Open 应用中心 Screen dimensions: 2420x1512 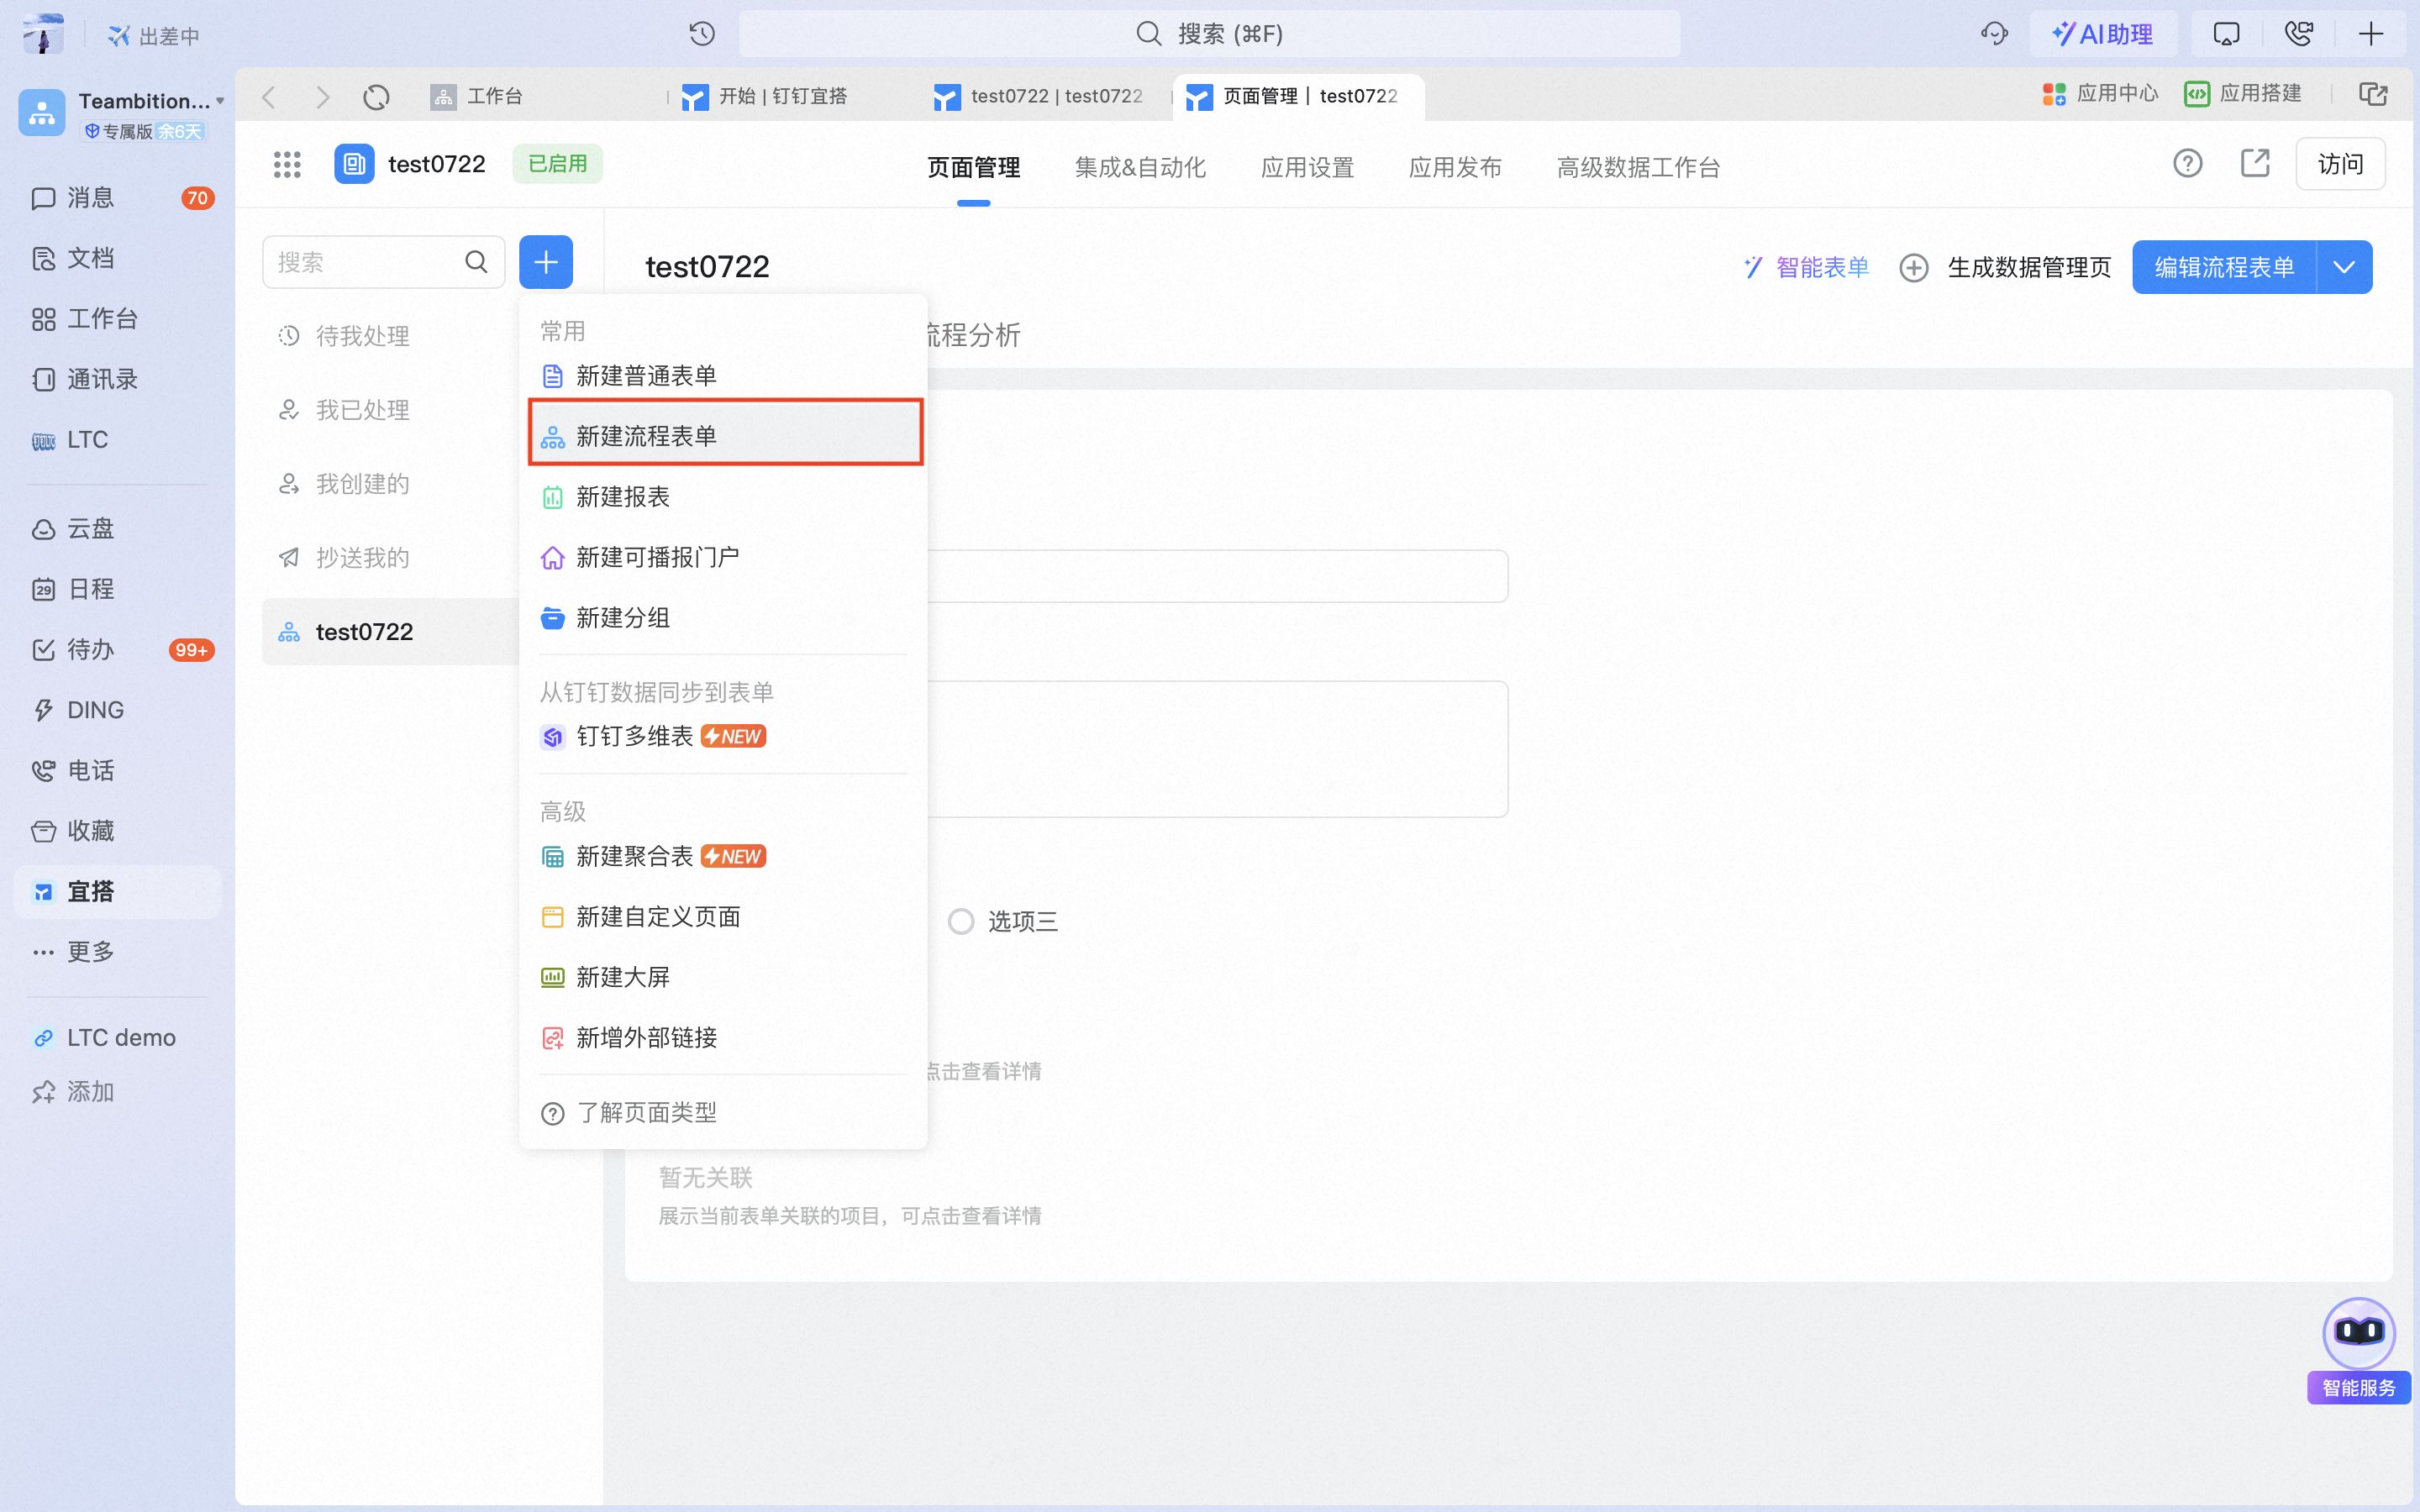click(2100, 94)
